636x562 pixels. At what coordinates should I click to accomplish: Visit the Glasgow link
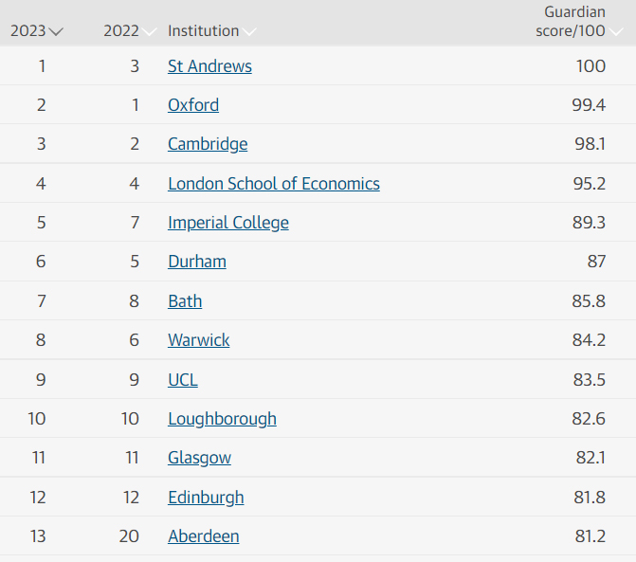point(200,458)
